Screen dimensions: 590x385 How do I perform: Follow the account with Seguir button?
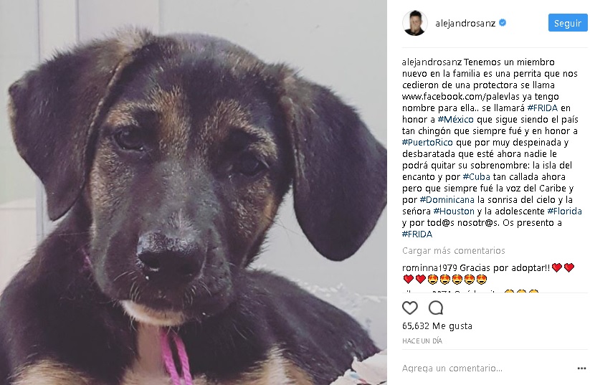568,23
